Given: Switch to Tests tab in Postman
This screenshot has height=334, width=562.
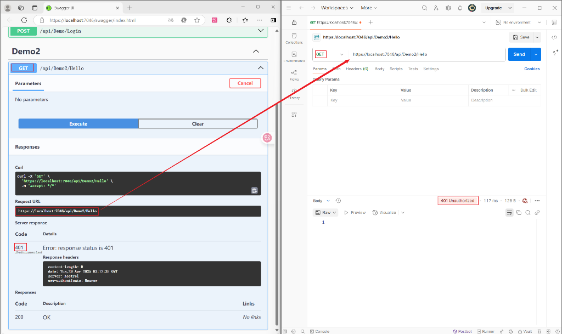Looking at the screenshot, I should pos(413,69).
